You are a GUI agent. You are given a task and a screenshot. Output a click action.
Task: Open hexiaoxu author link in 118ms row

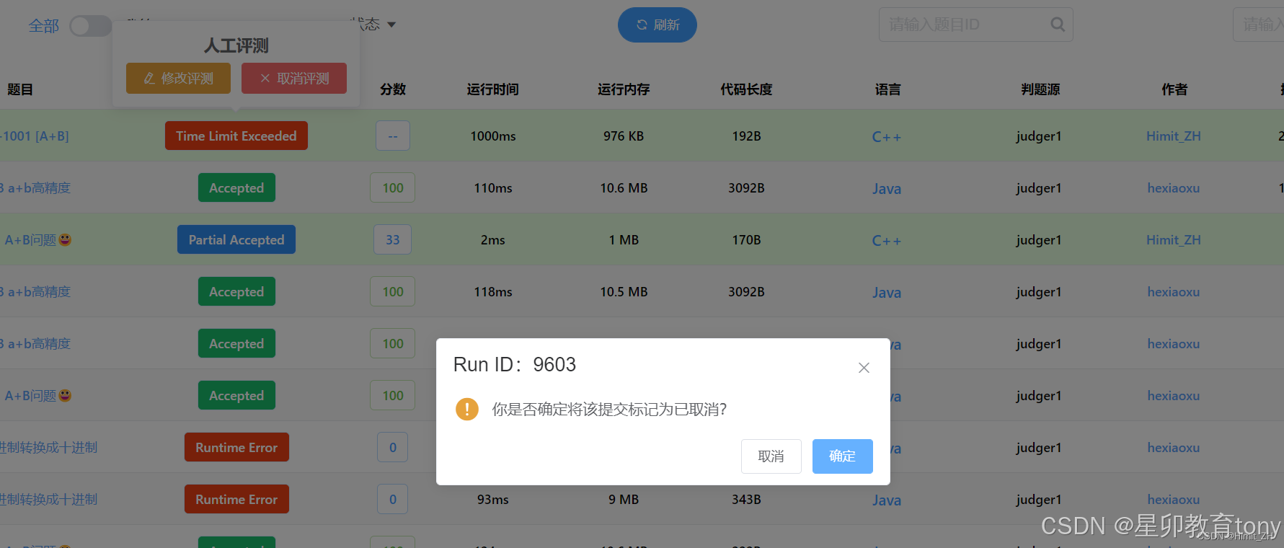tap(1174, 292)
